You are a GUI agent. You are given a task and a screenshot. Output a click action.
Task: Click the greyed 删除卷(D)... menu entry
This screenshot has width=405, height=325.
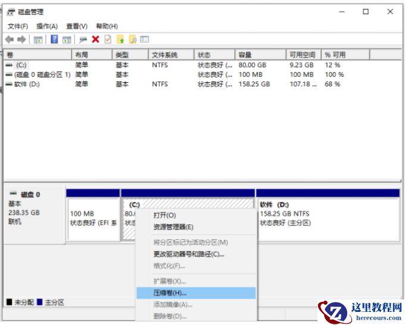pos(196,316)
